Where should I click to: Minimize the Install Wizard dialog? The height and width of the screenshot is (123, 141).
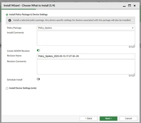tap(124, 6)
